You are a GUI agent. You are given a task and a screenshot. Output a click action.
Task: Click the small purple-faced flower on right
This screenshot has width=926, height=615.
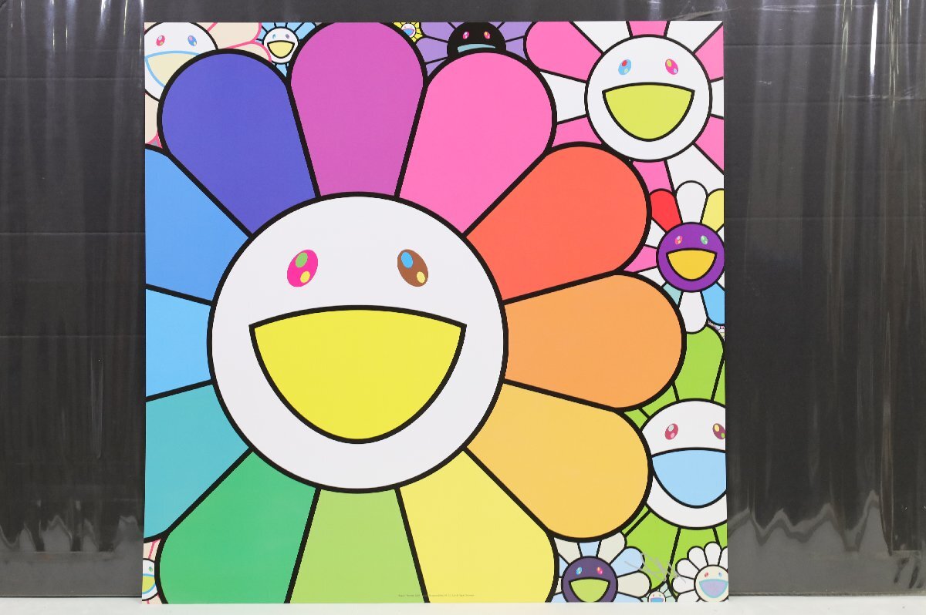691,257
